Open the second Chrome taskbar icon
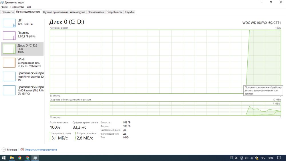The width and height of the screenshot is (286, 161). [x=27, y=158]
